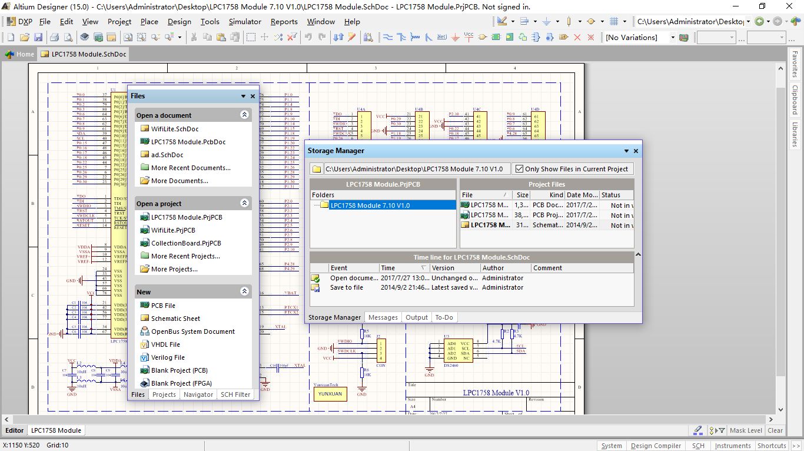Choose the select-inside-area dashed rectangle tool

click(251, 37)
